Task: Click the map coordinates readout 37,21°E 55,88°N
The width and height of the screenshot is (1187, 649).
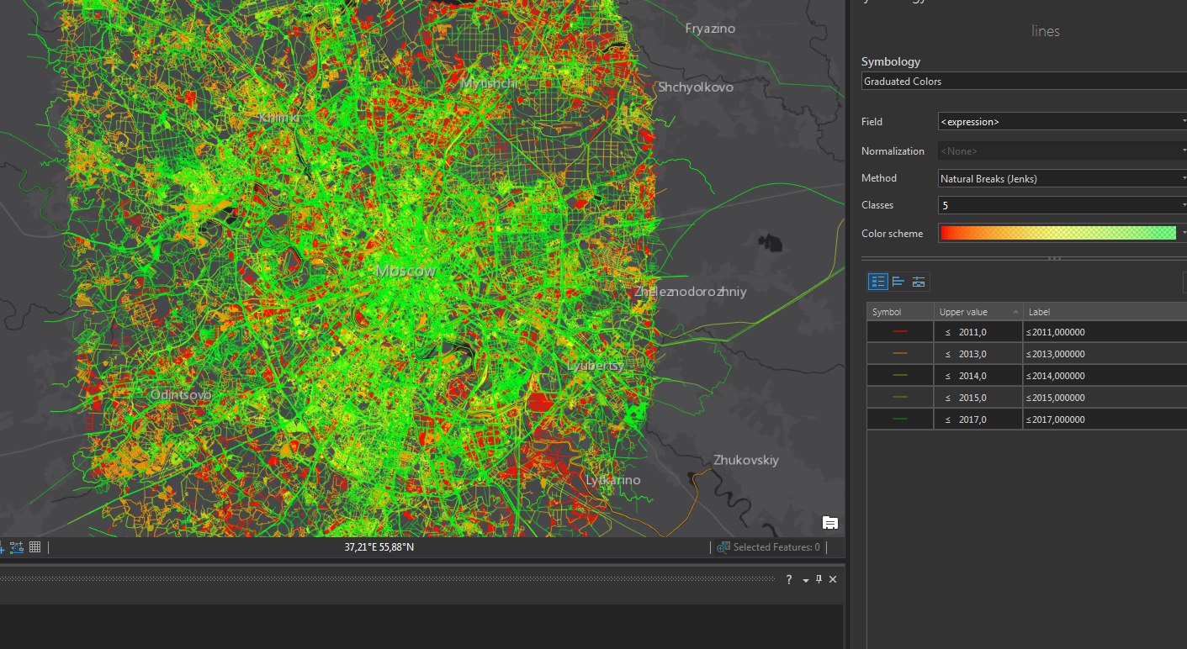Action: [379, 547]
